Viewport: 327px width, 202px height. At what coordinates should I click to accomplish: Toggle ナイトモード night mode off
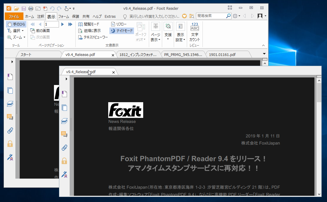point(122,31)
